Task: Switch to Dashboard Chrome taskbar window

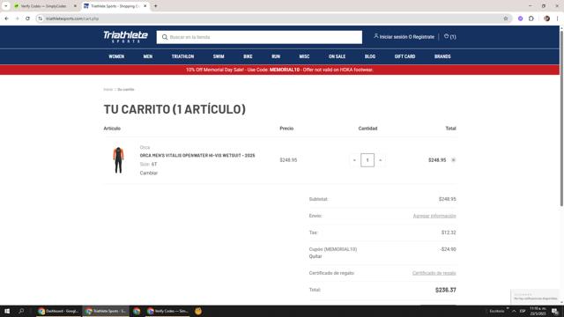Action: click(58, 311)
